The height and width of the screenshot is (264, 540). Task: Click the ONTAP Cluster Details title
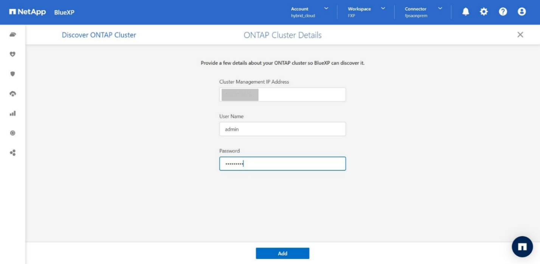pos(282,35)
